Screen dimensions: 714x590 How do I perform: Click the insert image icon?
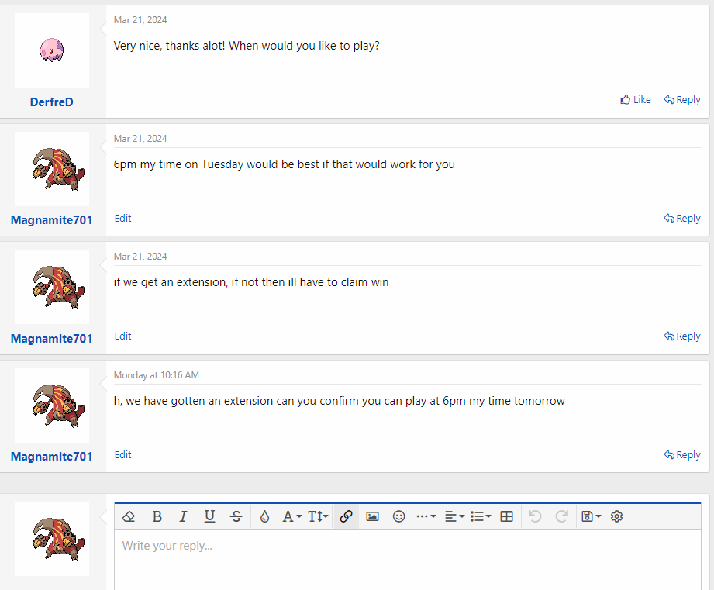coord(372,516)
